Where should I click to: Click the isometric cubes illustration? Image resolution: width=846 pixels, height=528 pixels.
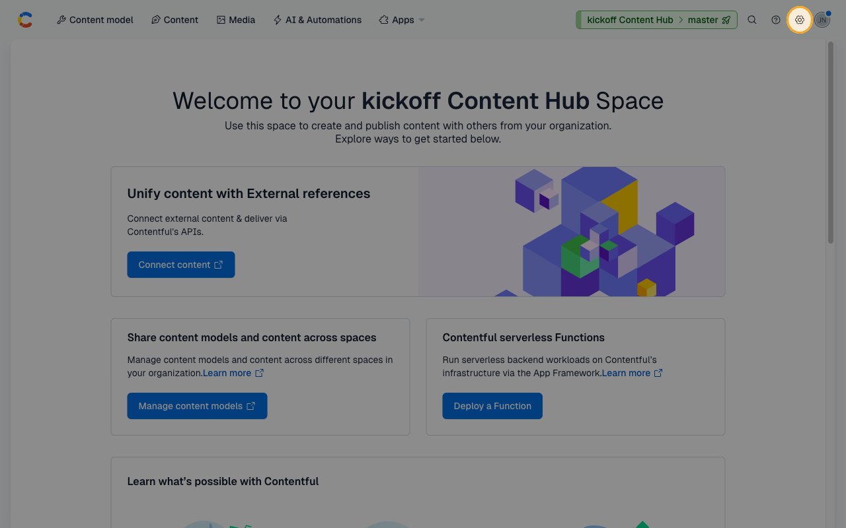click(572, 231)
